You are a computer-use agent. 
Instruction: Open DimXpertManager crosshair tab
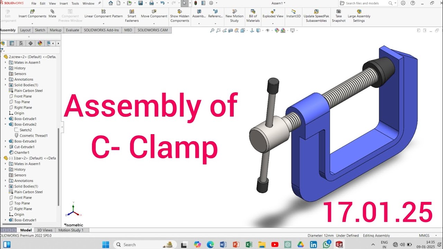pyautogui.click(x=30, y=43)
